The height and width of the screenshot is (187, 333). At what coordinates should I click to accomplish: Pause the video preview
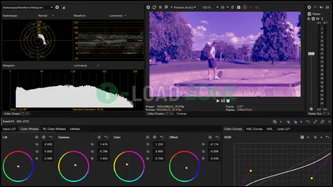[223, 101]
